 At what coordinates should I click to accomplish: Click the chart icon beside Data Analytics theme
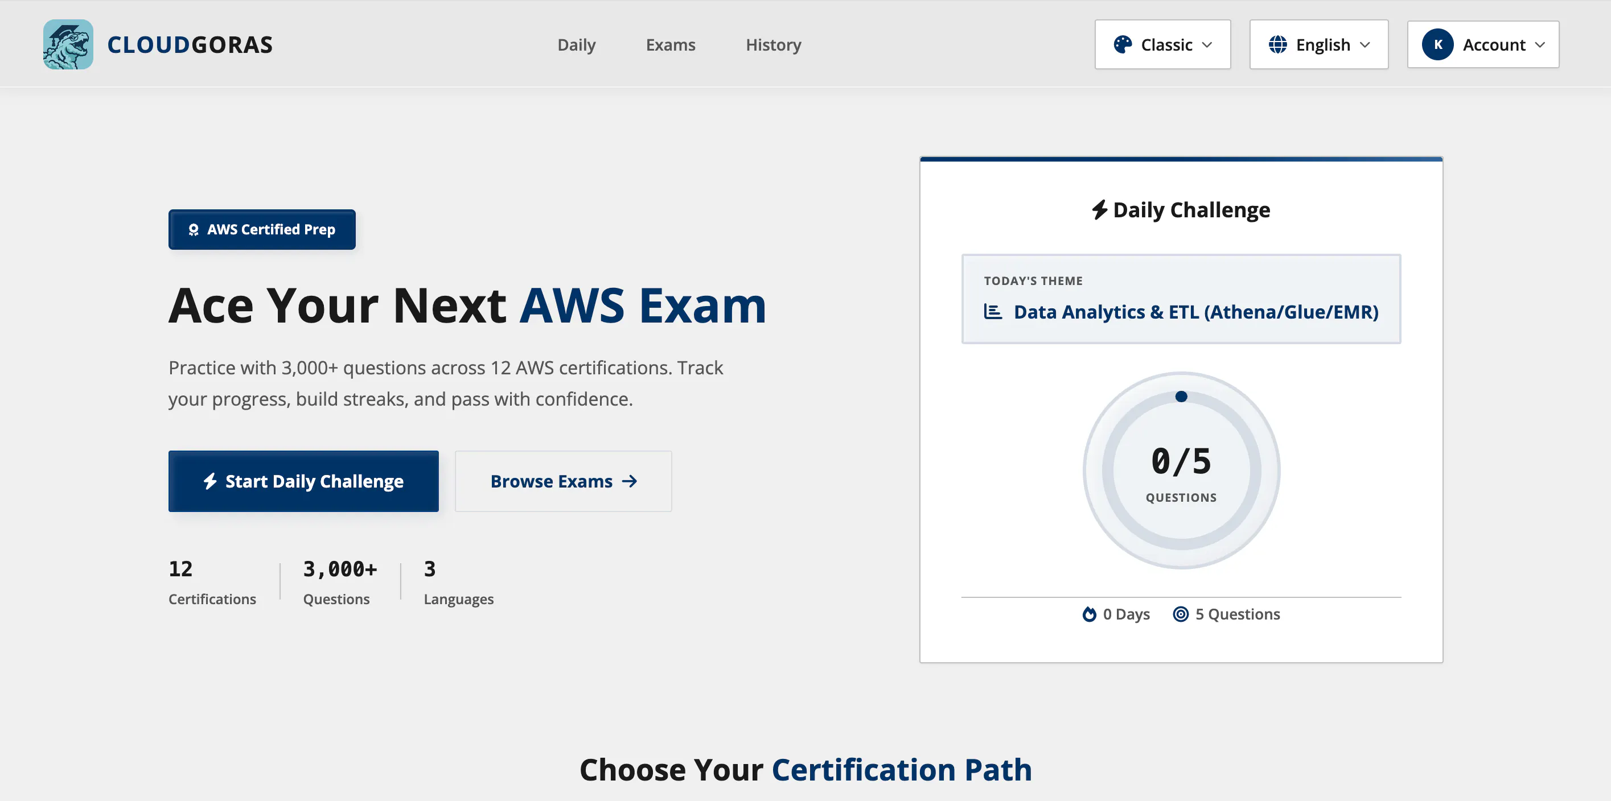993,311
